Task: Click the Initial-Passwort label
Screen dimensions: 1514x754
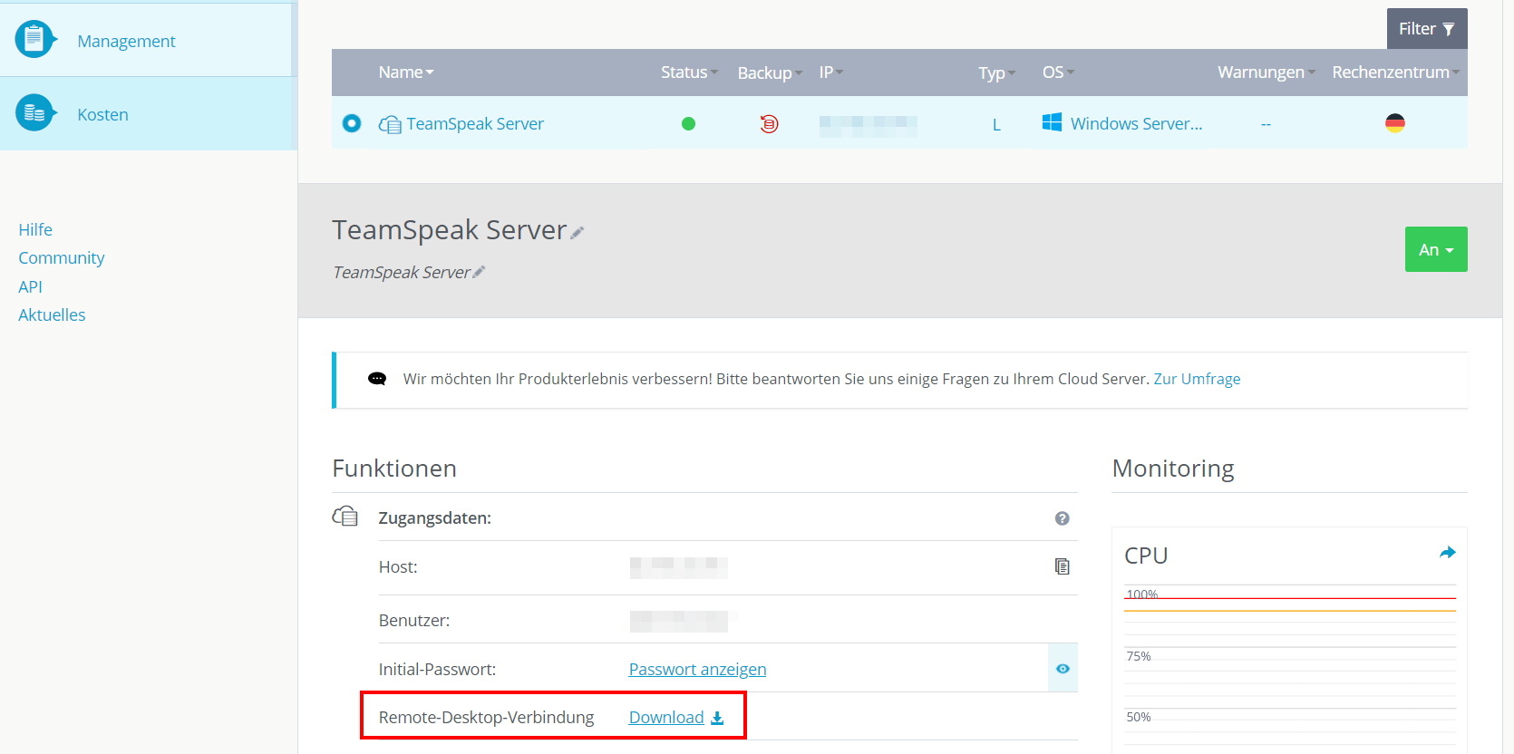Action: tap(437, 669)
